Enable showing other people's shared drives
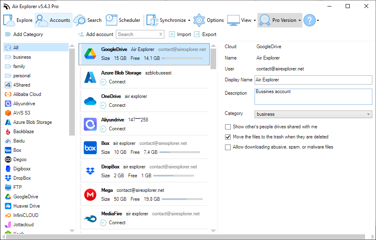This screenshot has height=240, width=376. pyautogui.click(x=228, y=127)
